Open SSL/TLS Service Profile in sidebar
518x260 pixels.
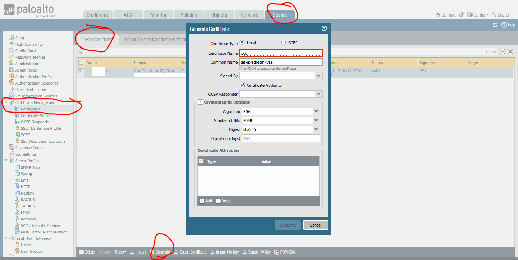(x=41, y=128)
